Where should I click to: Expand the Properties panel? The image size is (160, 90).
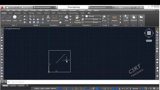pyautogui.click(x=87, y=25)
